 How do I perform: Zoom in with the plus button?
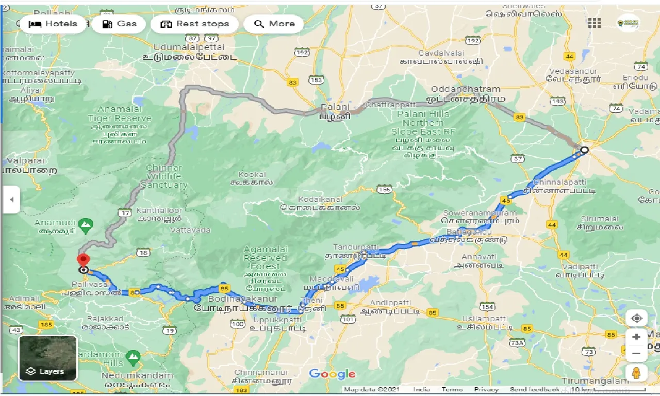pos(636,337)
